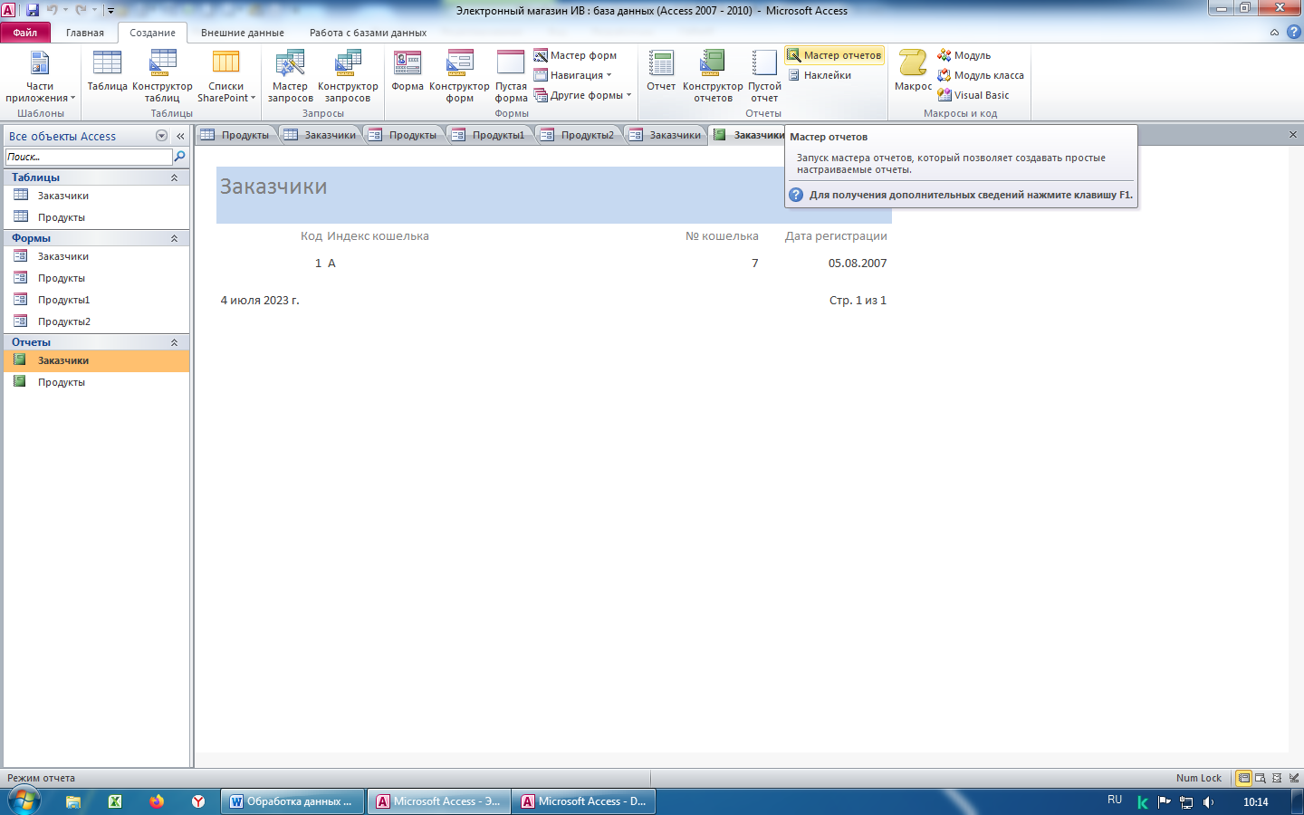Minimize the ribbon with the chevron
This screenshot has width=1304, height=815.
point(1274,33)
